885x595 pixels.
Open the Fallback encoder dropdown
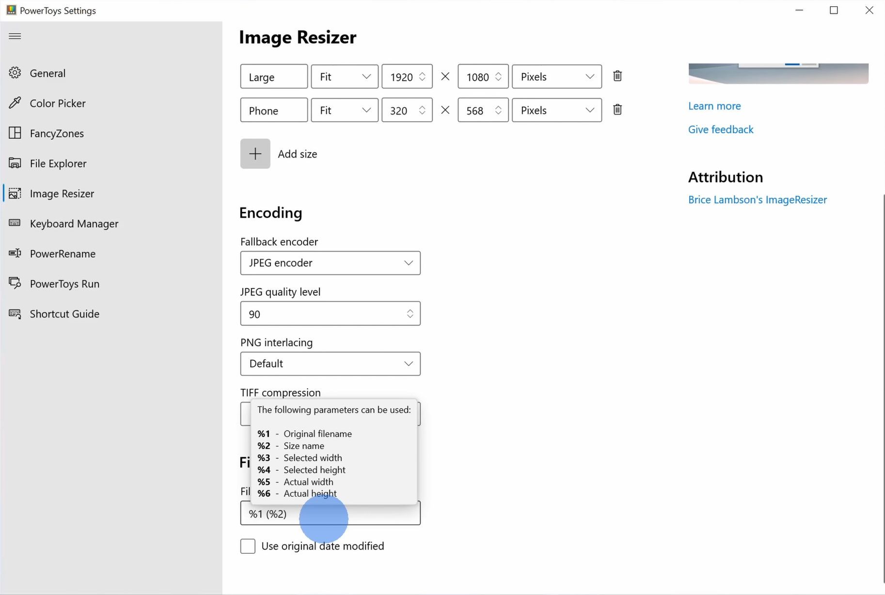click(x=330, y=263)
